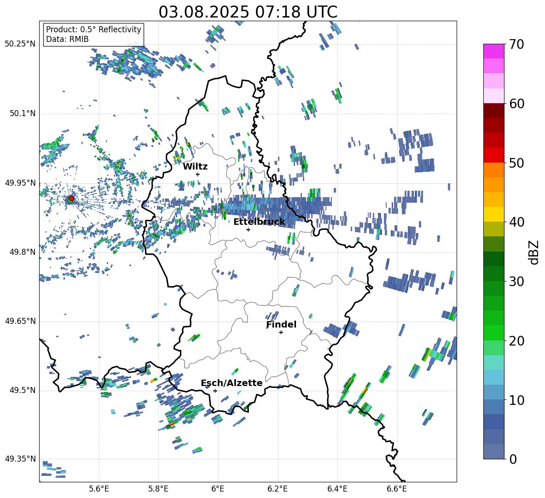The image size is (545, 498).
Task: Click the Ettelbruck city label
Action: coord(259,222)
